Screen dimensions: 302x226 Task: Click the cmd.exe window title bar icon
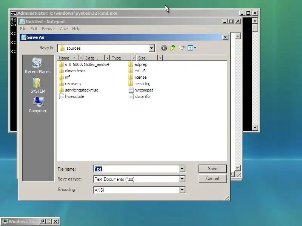coord(14,13)
